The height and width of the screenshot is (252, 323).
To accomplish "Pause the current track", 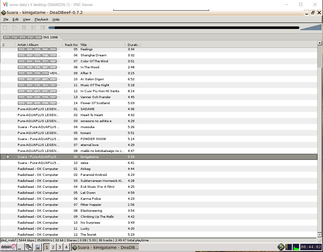I will [x=24, y=27].
